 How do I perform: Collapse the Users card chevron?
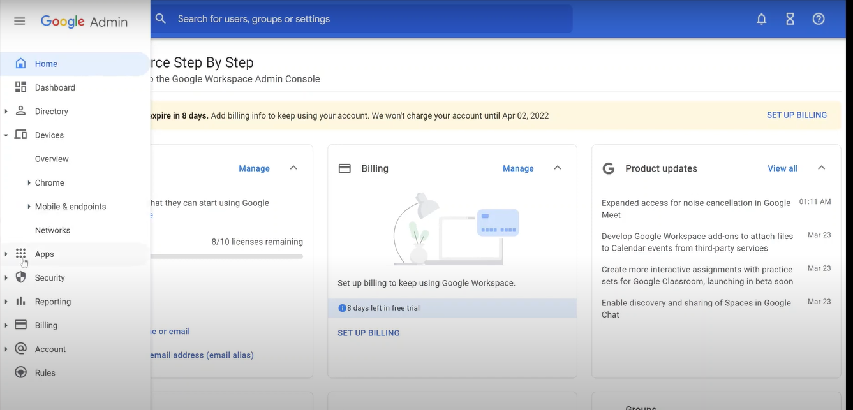pyautogui.click(x=293, y=168)
